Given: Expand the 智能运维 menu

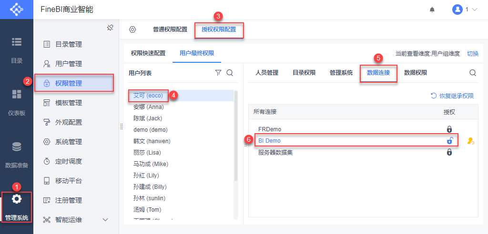Looking at the screenshot, I should [106, 220].
